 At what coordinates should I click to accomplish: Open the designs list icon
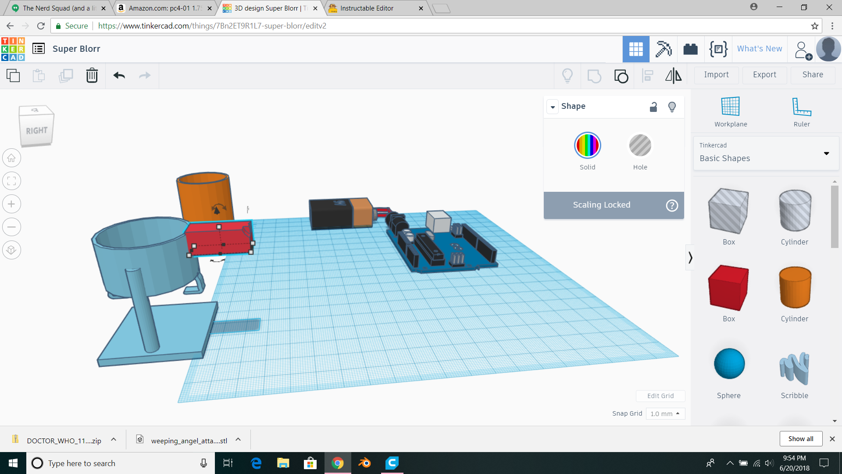click(x=39, y=49)
